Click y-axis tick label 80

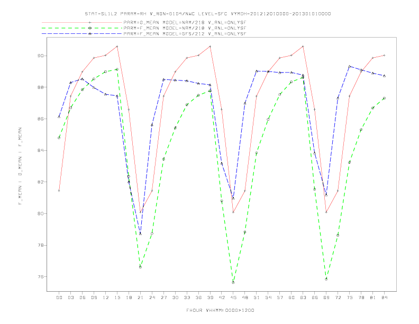tap(41, 213)
